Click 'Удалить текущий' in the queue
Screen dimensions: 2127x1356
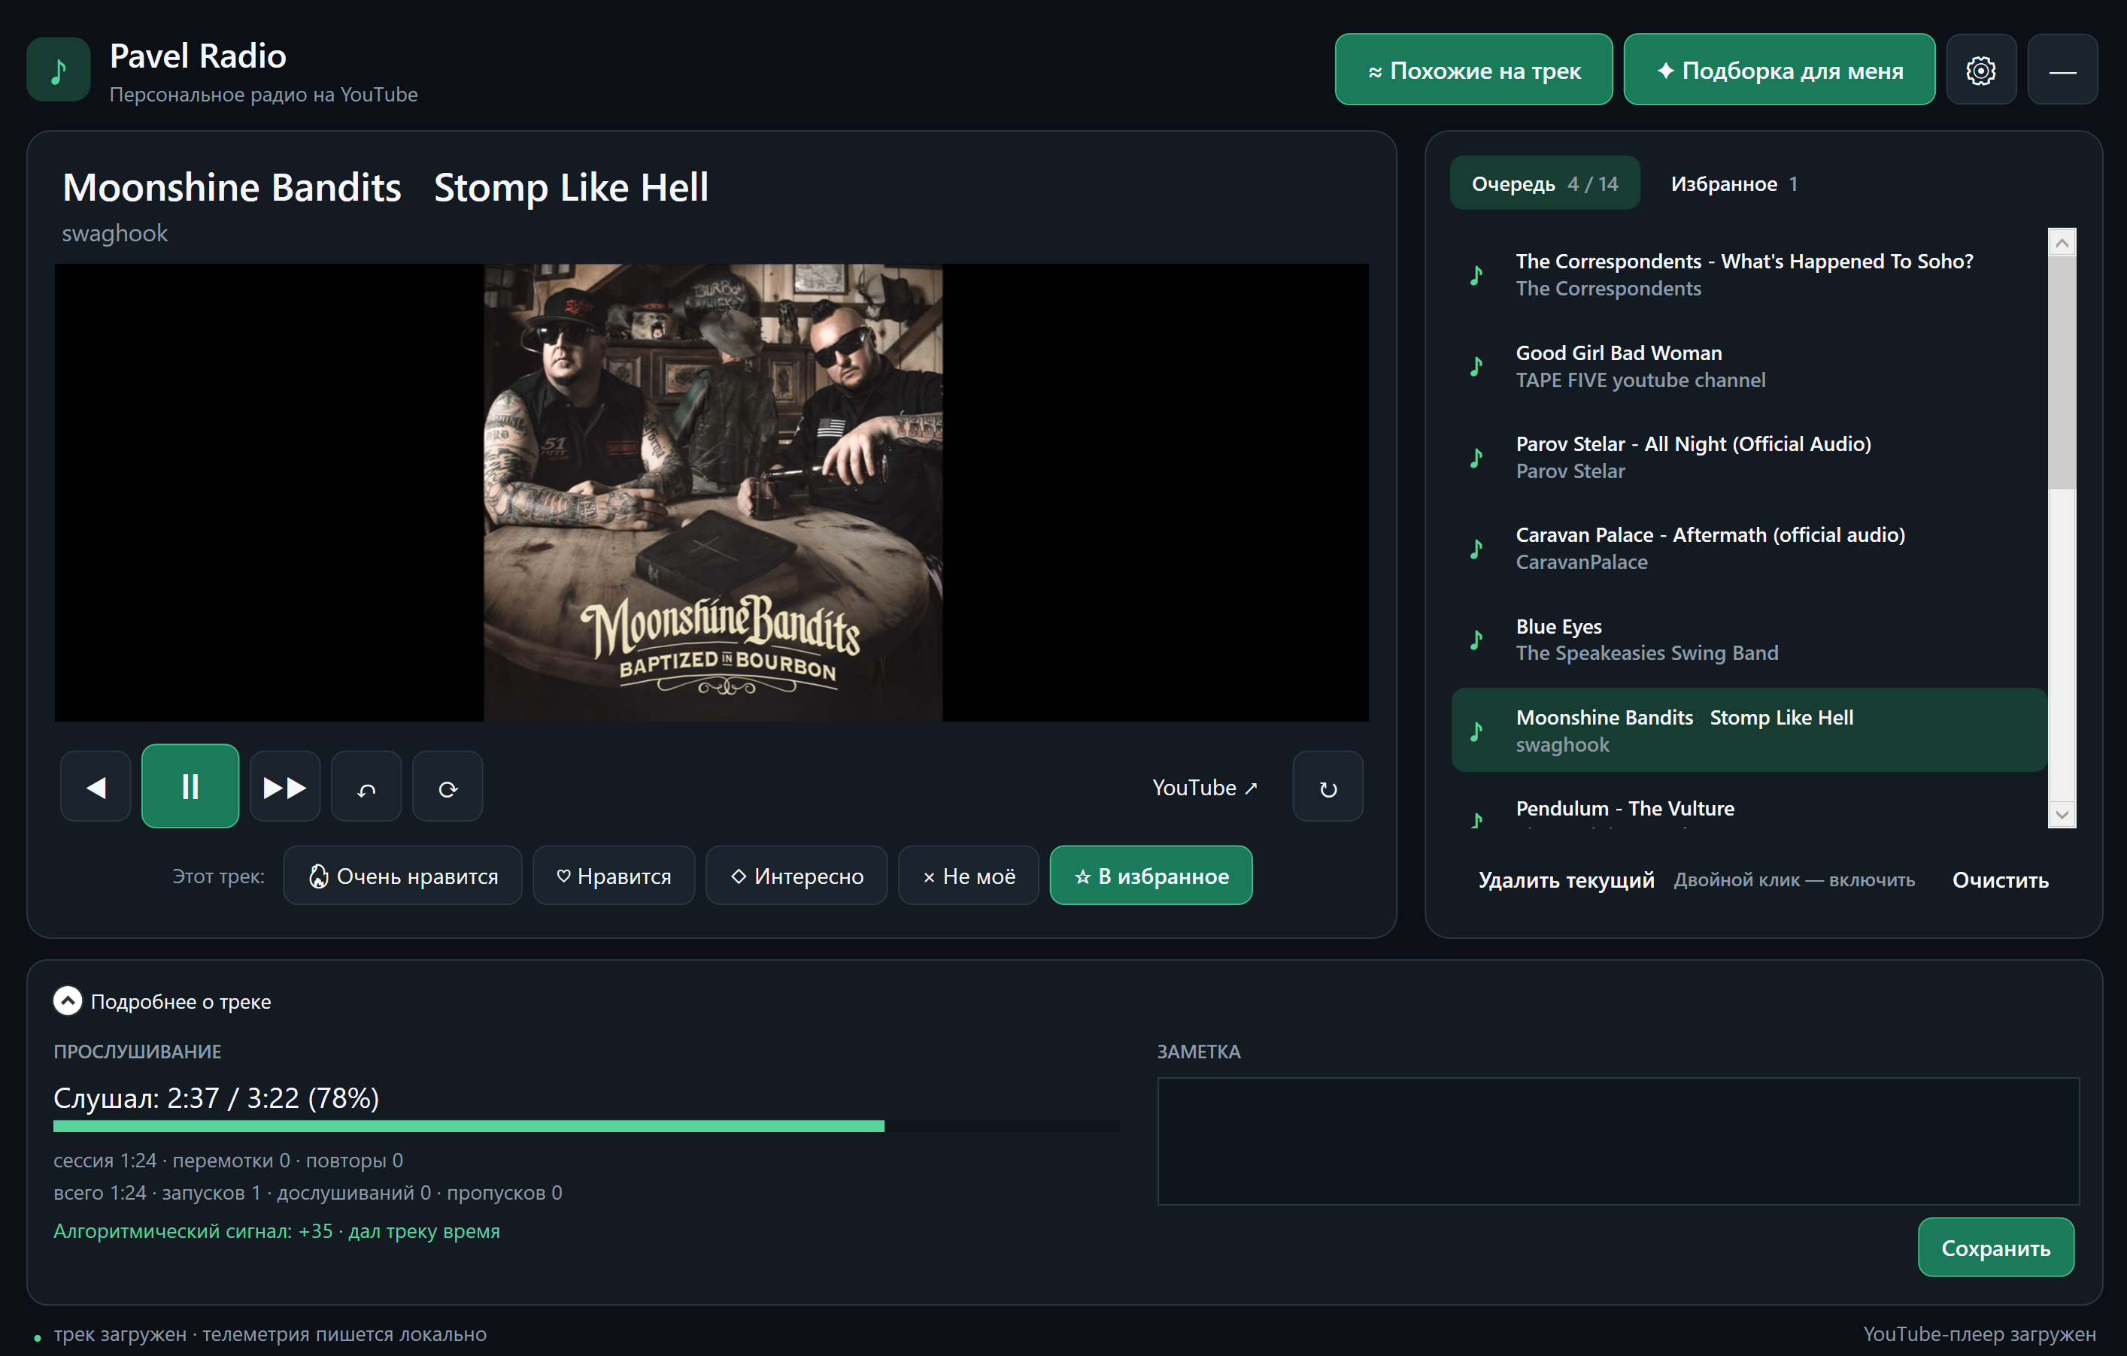(1566, 880)
